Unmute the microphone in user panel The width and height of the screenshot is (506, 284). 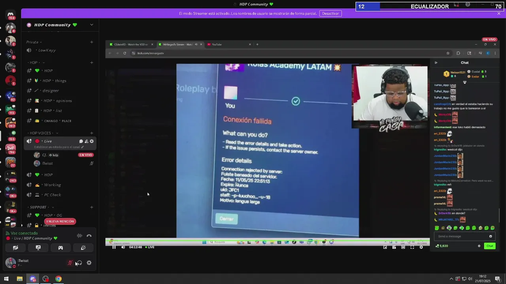70,263
